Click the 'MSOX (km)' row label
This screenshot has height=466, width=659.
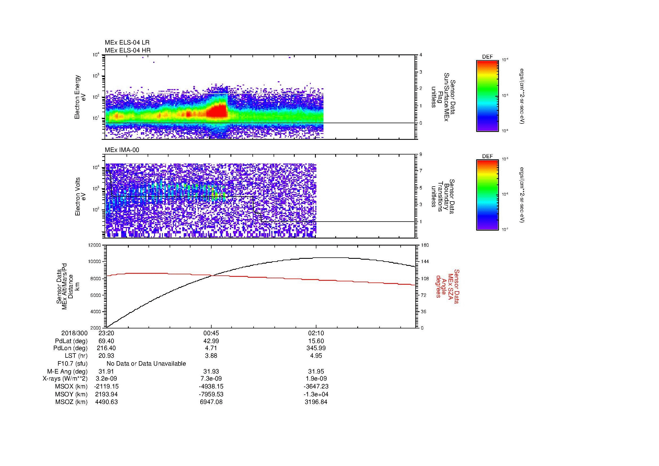pyautogui.click(x=71, y=387)
